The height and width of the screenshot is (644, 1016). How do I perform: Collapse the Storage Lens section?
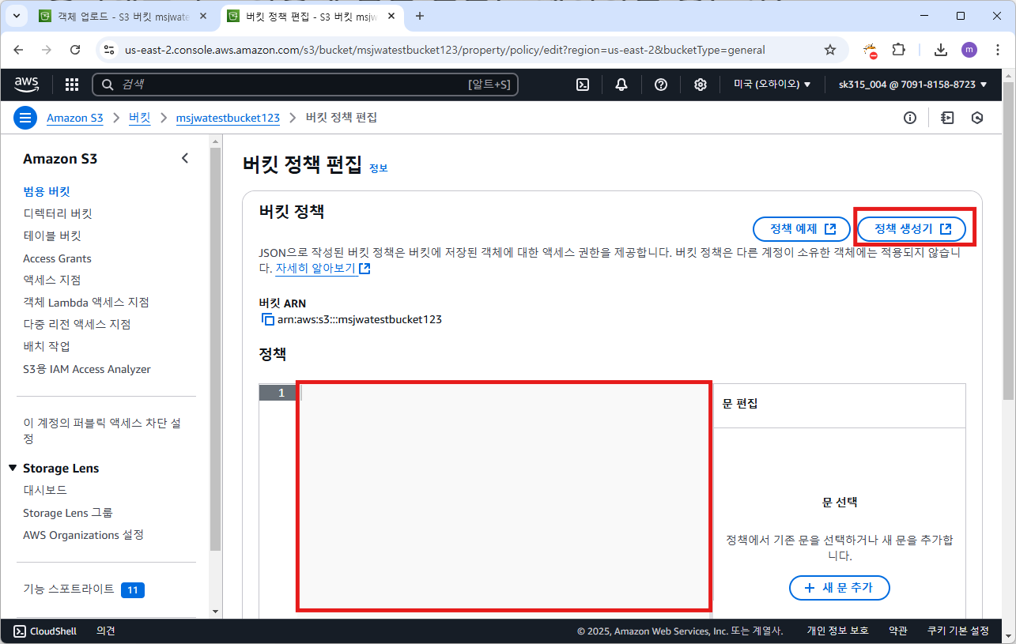[13, 468]
